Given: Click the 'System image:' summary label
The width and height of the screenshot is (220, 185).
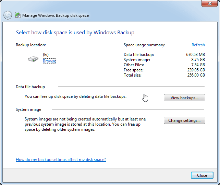Looking at the screenshot, I should pyautogui.click(x=137, y=60).
